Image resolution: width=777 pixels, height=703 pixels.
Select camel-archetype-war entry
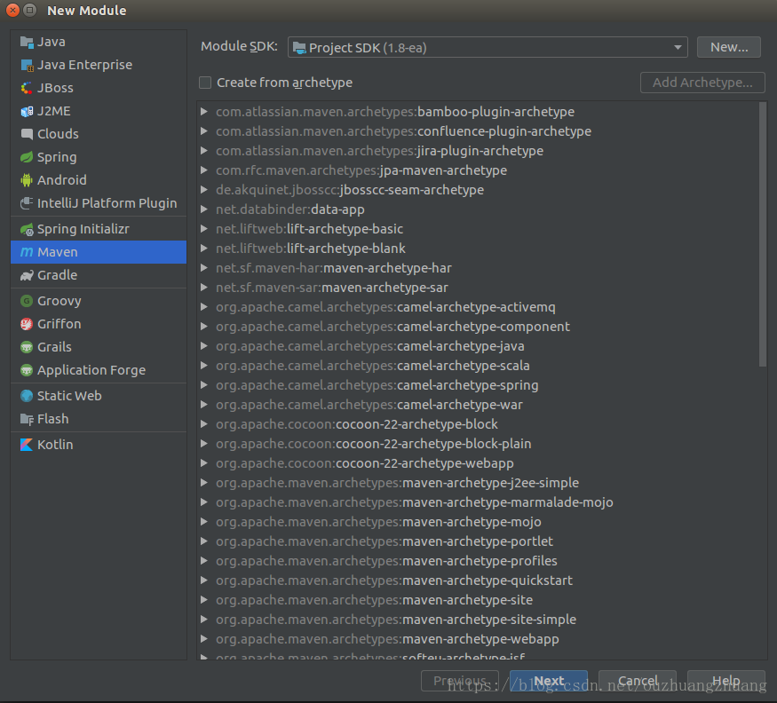369,405
